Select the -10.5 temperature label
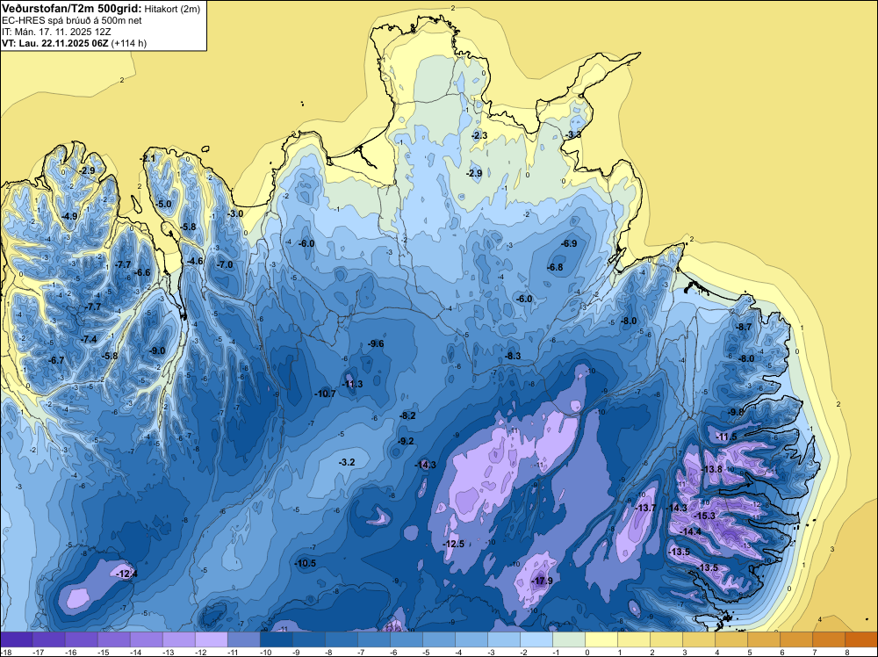Viewport: 878px width, 657px height. tap(306, 564)
